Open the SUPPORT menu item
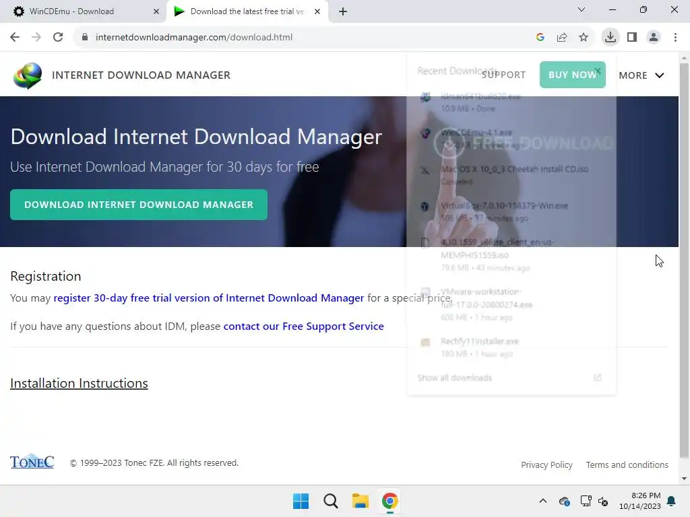This screenshot has width=690, height=517. (x=503, y=75)
